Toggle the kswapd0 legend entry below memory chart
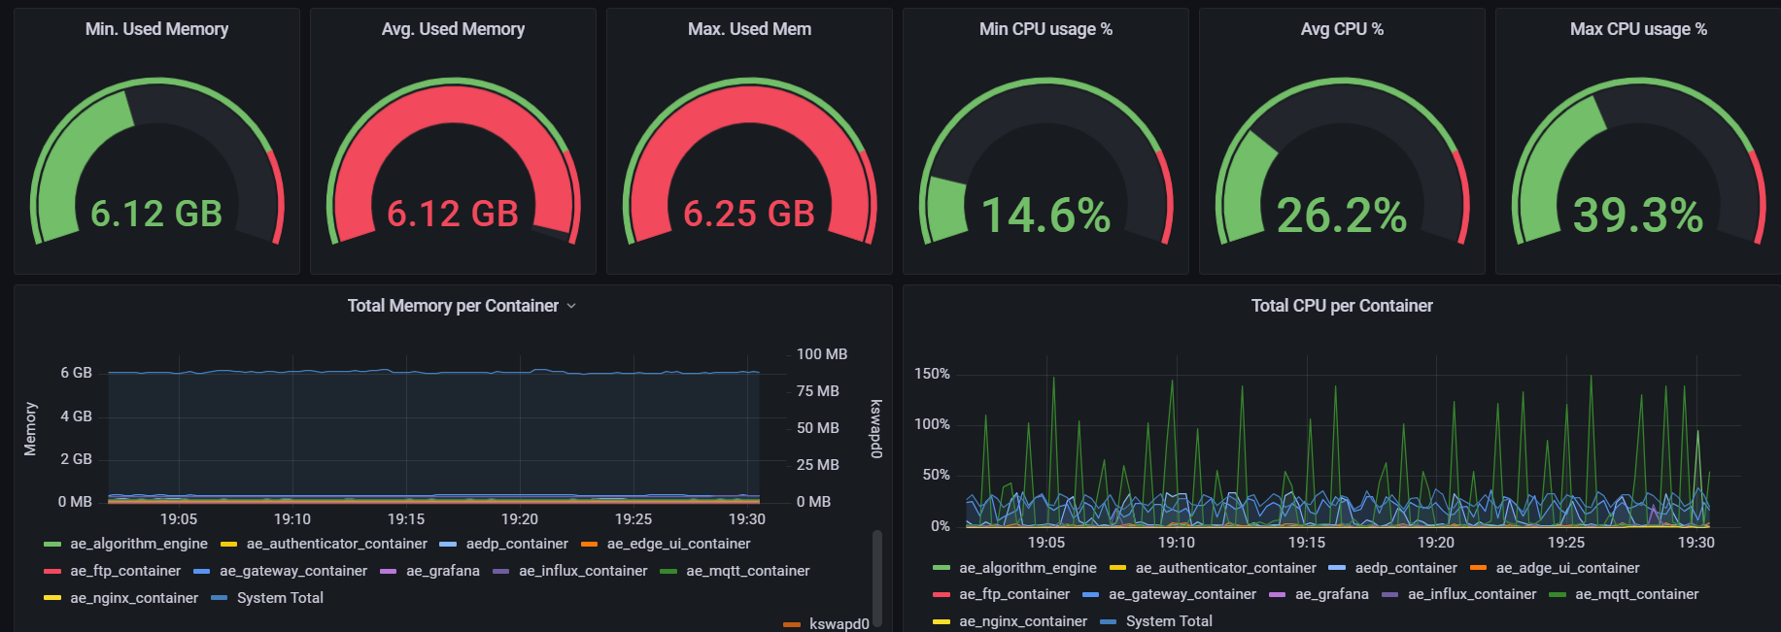Screen dimensions: 1781x632 [839, 623]
